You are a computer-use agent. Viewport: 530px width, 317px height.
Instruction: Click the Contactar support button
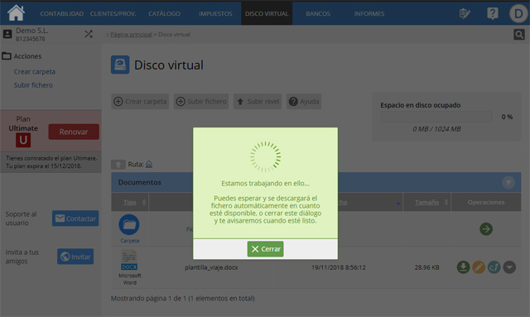pos(75,219)
